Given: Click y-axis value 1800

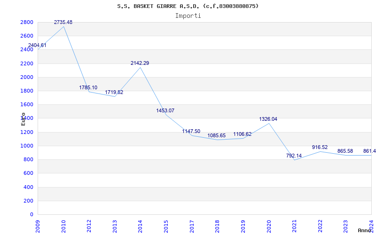Looking at the screenshot, I should click(27, 91).
